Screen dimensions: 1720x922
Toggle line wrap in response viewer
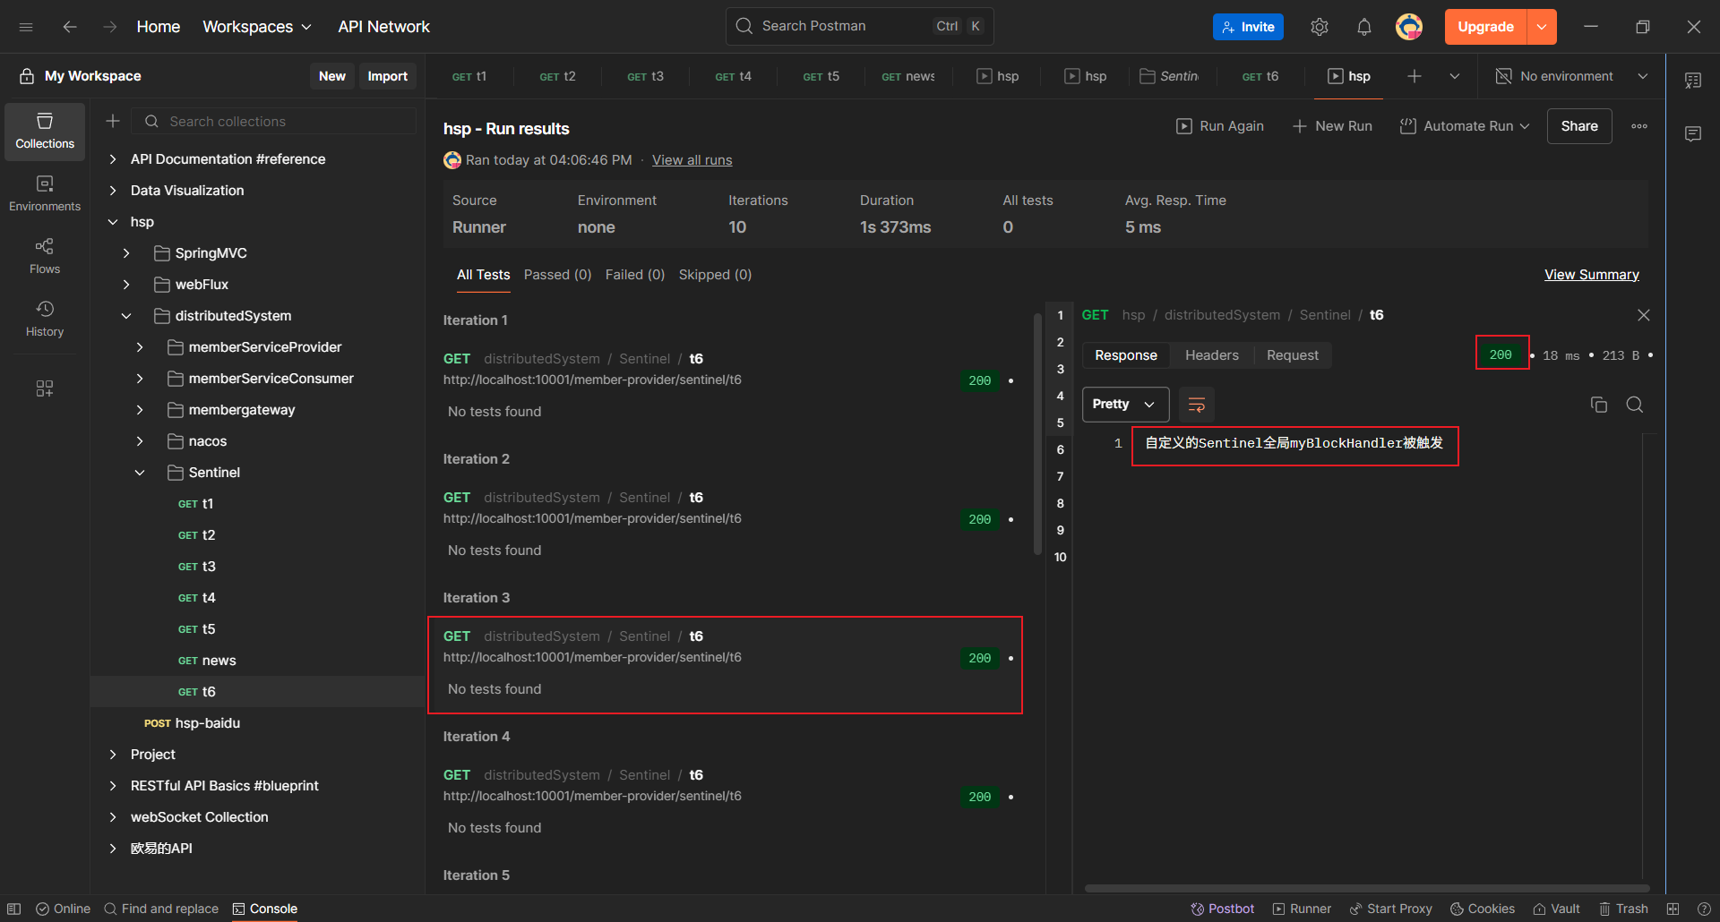(1196, 405)
